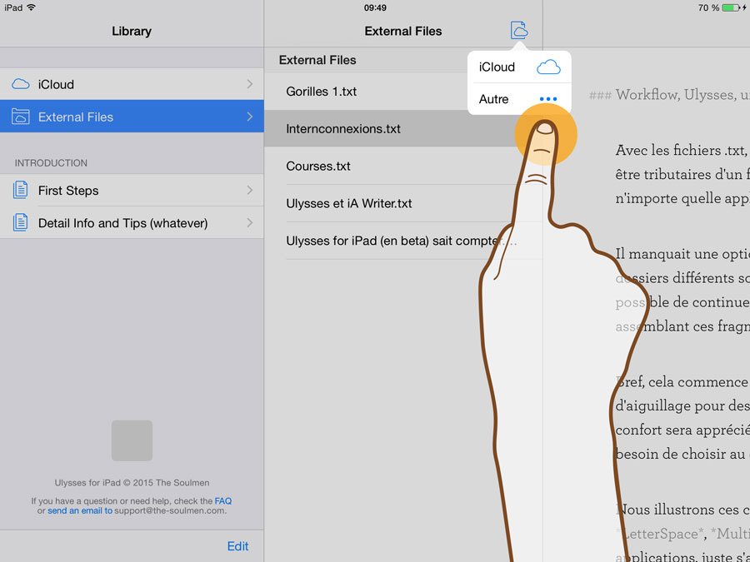Click the First Steps document icon
Viewport: 750px width, 562px height.
pos(20,190)
